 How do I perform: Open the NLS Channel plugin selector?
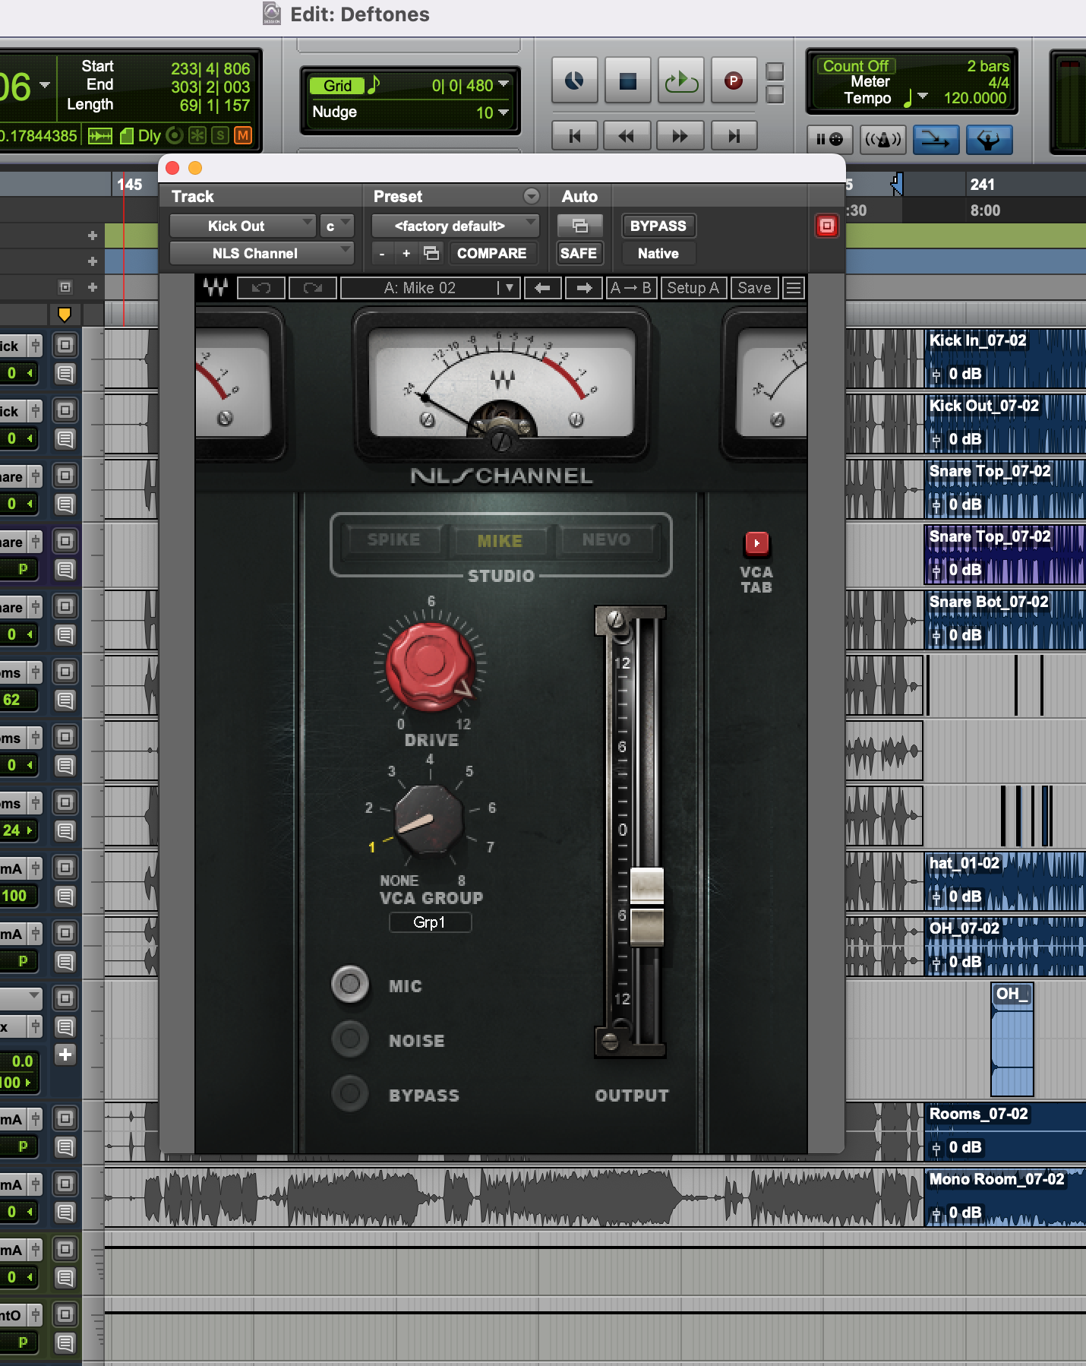pos(261,253)
